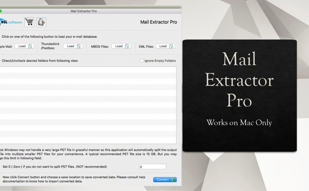Viewport: 309px width, 191px height.
Task: Click the PST split size field
Action: click(152, 167)
